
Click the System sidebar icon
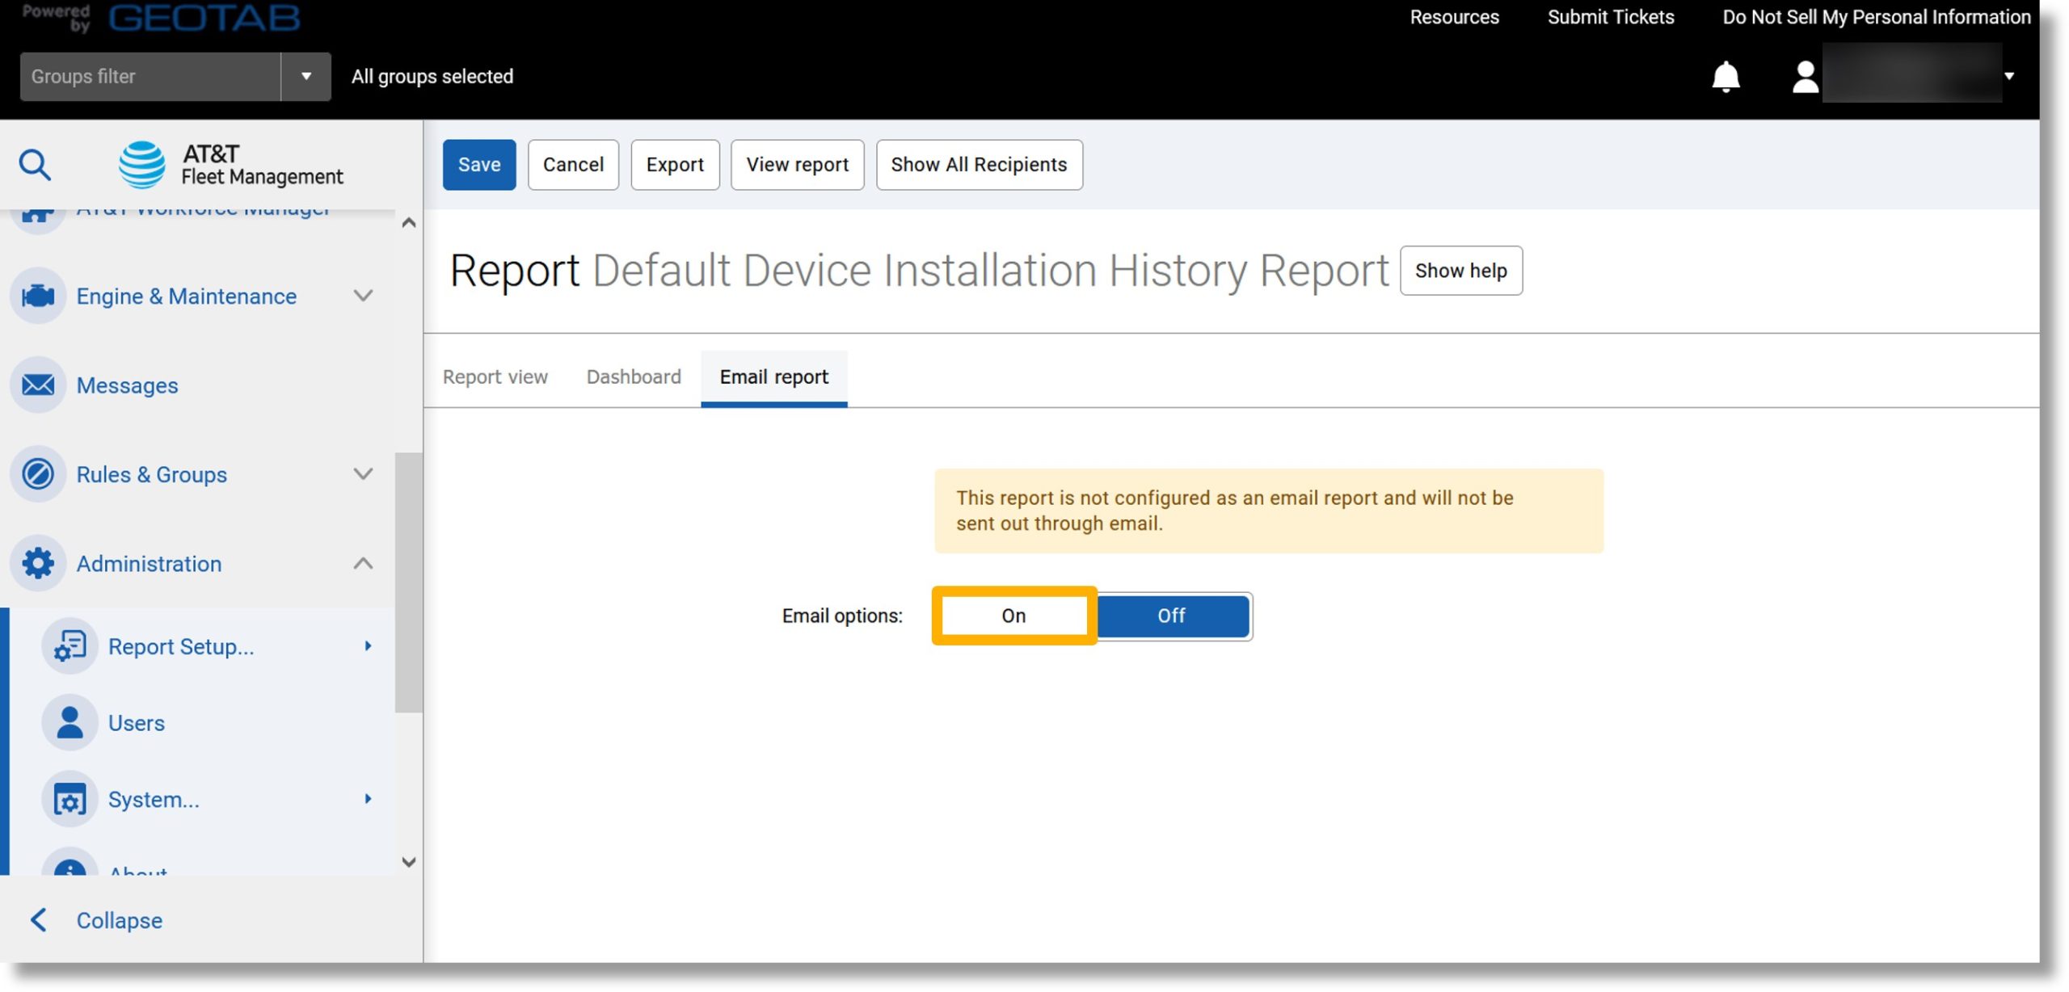coord(70,801)
